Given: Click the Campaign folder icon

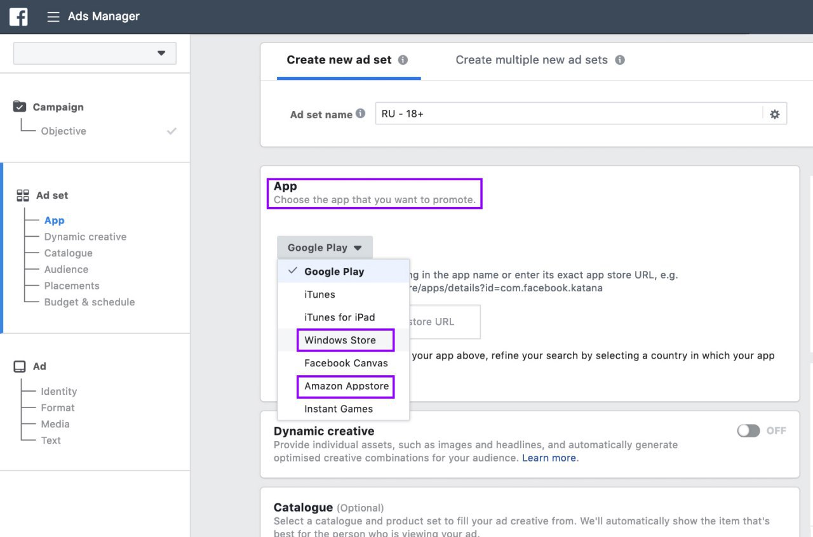Looking at the screenshot, I should (x=20, y=107).
